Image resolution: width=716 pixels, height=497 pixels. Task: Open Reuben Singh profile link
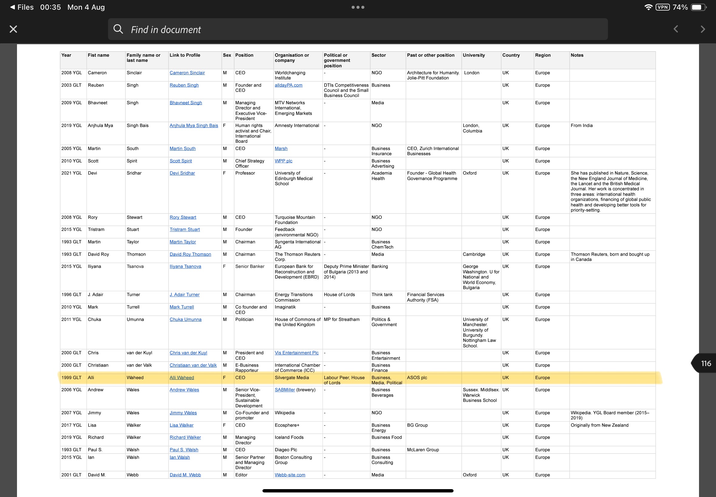click(184, 85)
